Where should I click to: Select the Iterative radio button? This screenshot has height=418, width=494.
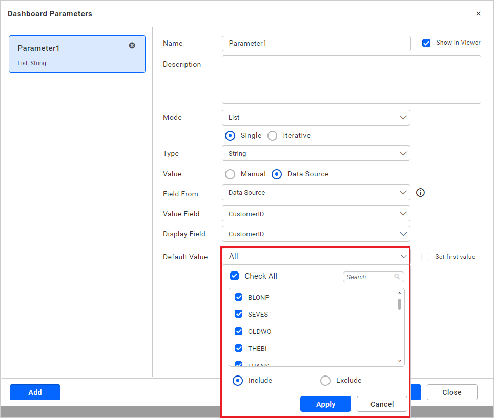[x=273, y=136]
